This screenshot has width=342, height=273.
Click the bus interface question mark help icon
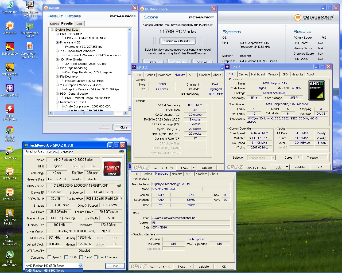(x=121, y=199)
